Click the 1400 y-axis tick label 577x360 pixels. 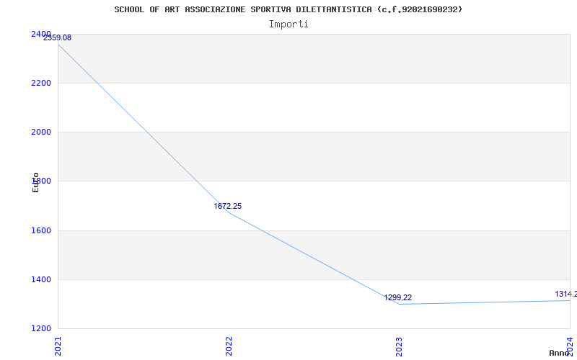click(41, 280)
